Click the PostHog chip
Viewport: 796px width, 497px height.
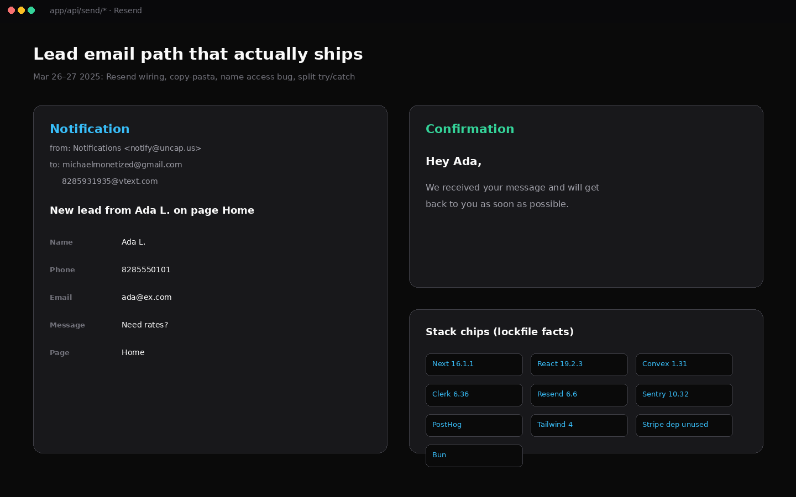point(474,425)
